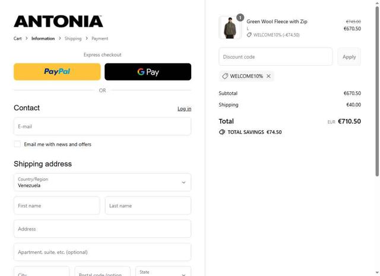Click the First name field
380x276 pixels.
(57, 206)
